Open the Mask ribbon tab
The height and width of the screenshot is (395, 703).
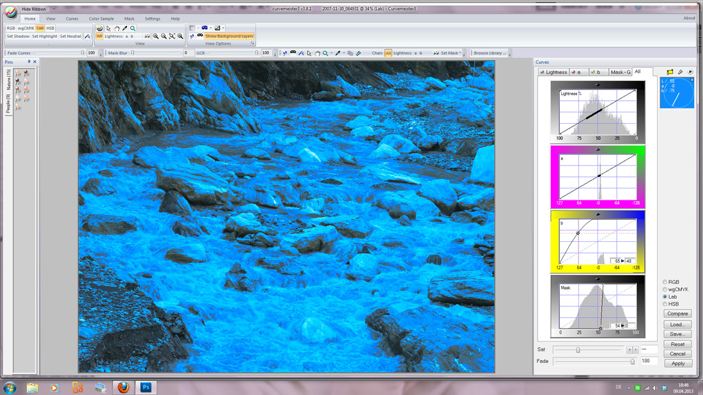click(x=129, y=19)
